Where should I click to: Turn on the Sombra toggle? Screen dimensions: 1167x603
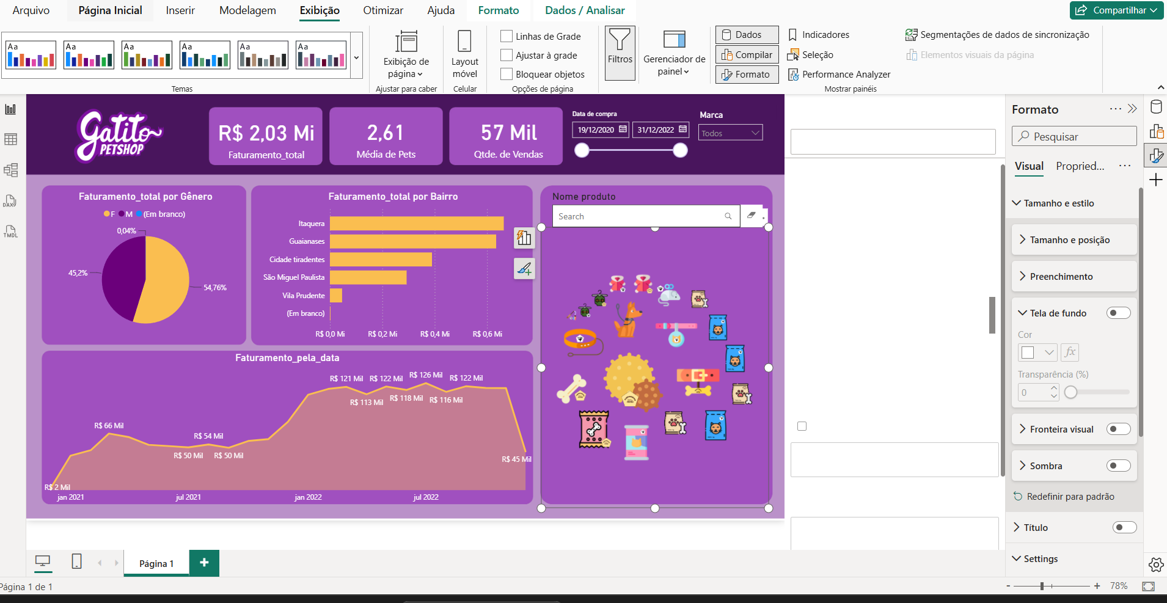click(1119, 466)
